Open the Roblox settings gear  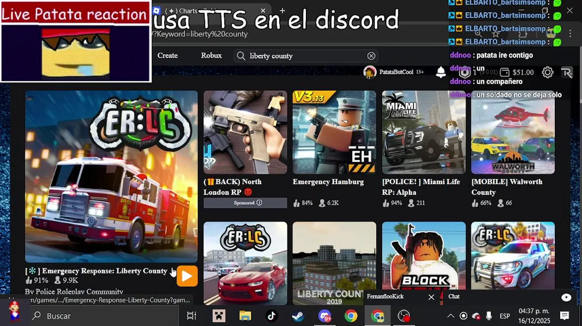click(x=548, y=72)
